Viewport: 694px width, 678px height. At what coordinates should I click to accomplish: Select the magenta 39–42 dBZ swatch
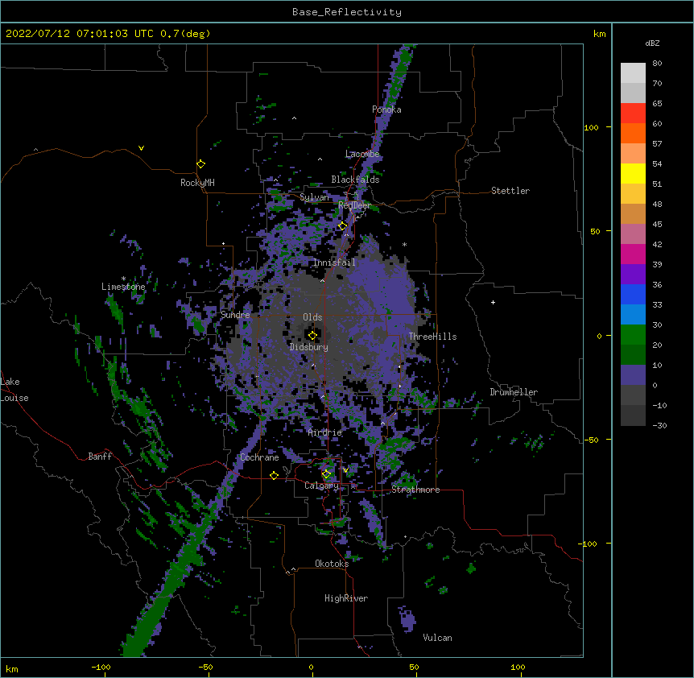click(633, 254)
